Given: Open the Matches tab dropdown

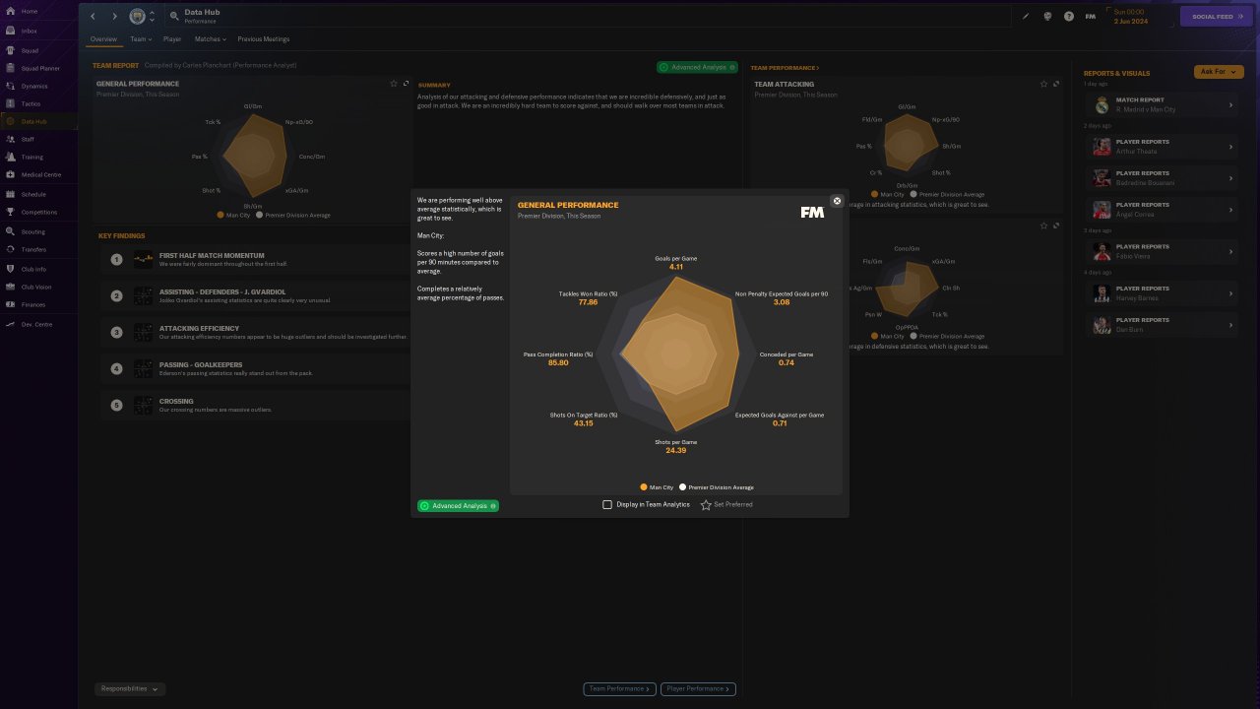Looking at the screenshot, I should (210, 39).
